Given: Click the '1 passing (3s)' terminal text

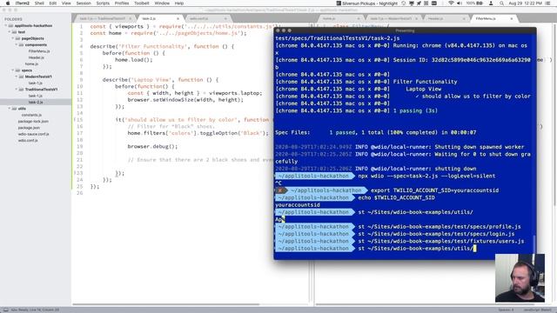Looking at the screenshot, I should click(415, 110).
